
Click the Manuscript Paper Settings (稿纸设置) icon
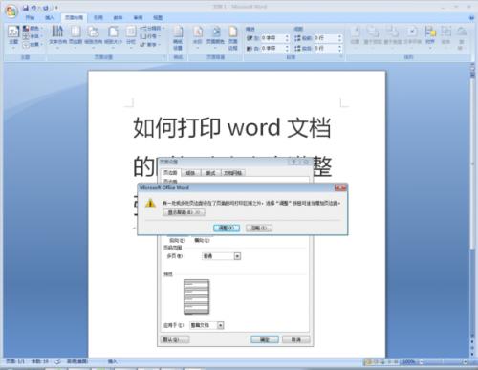point(178,37)
